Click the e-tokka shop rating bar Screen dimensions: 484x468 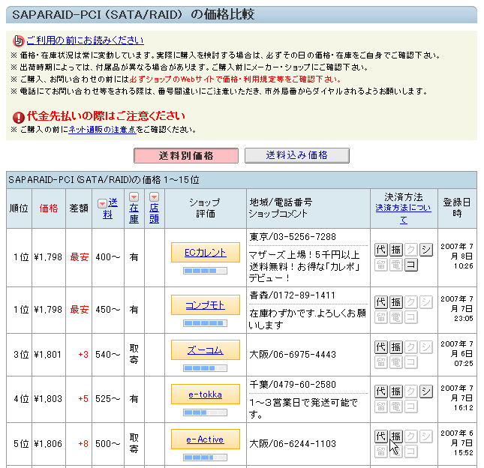point(206,412)
